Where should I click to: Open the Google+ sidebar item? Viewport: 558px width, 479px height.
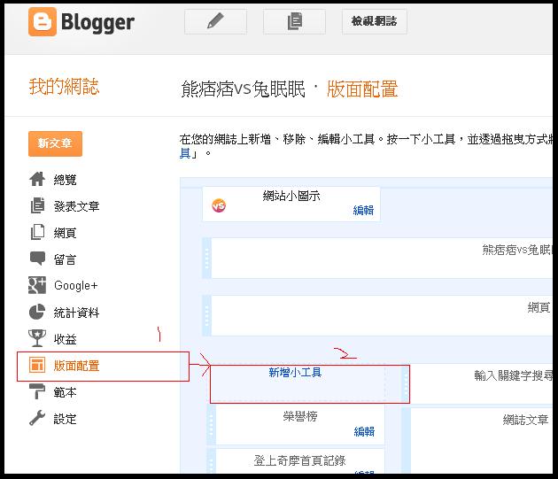(76, 286)
